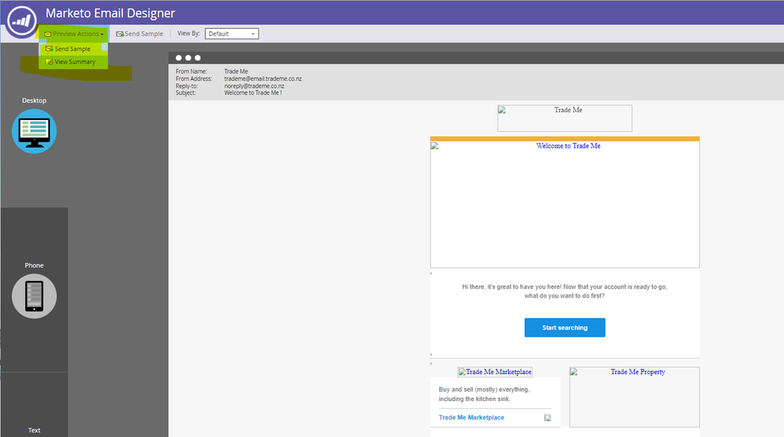Open the Preview Actions dropdown menu
Screen dimensions: 784x437
pyautogui.click(x=74, y=34)
